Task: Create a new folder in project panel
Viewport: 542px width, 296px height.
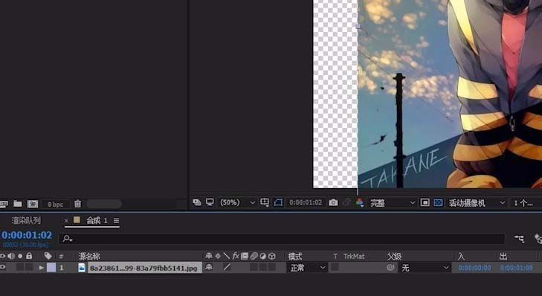Action: (18, 204)
